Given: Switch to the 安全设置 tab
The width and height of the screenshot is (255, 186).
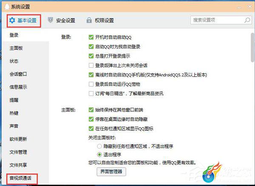Looking at the screenshot, I should (x=62, y=20).
